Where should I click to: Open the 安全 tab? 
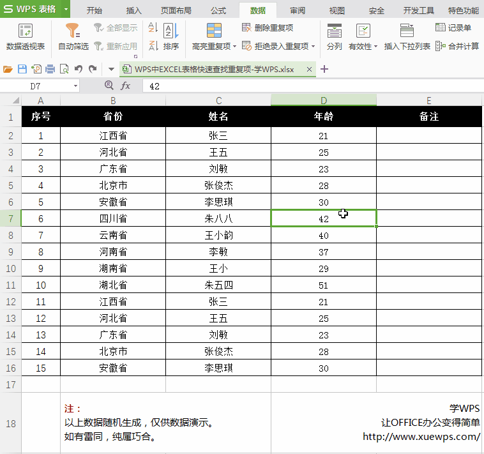[377, 10]
